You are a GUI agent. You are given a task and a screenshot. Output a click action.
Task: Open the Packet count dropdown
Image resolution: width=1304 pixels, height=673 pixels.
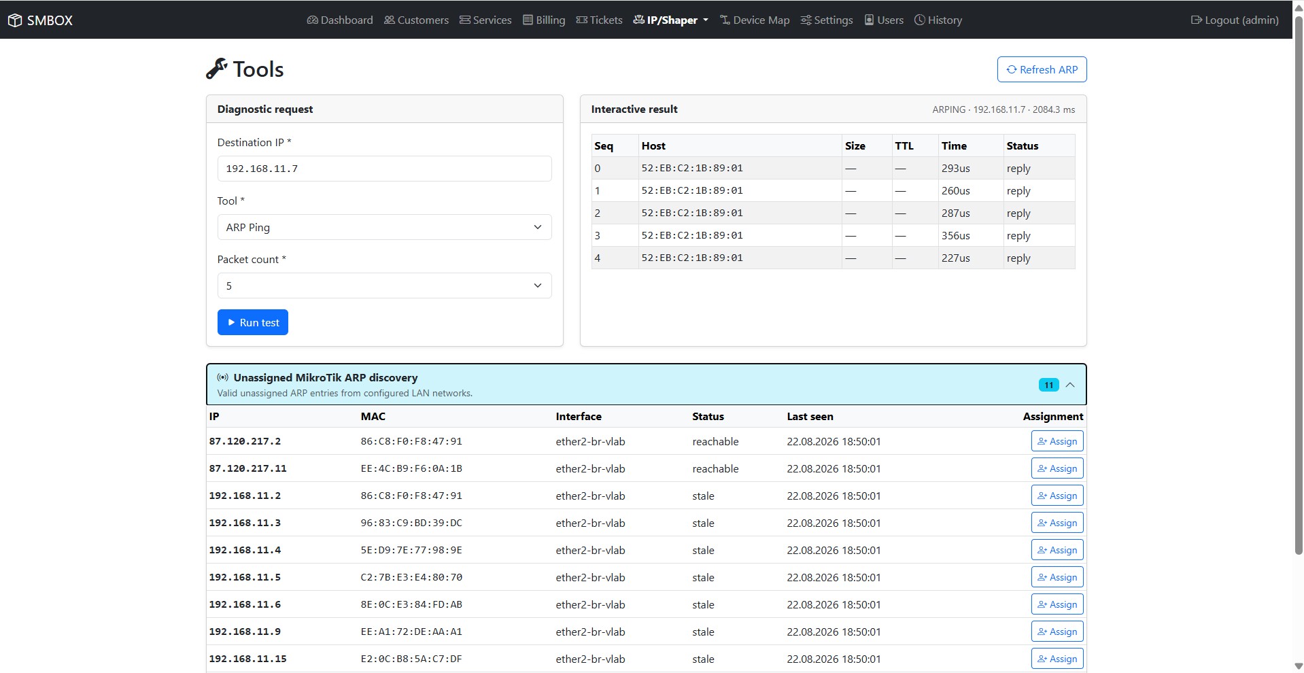384,286
